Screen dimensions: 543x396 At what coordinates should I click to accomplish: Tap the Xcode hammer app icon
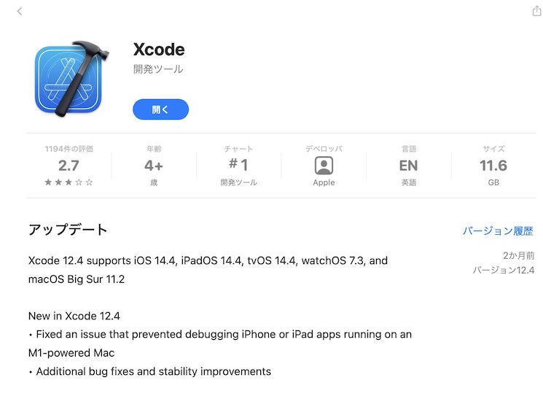[71, 79]
